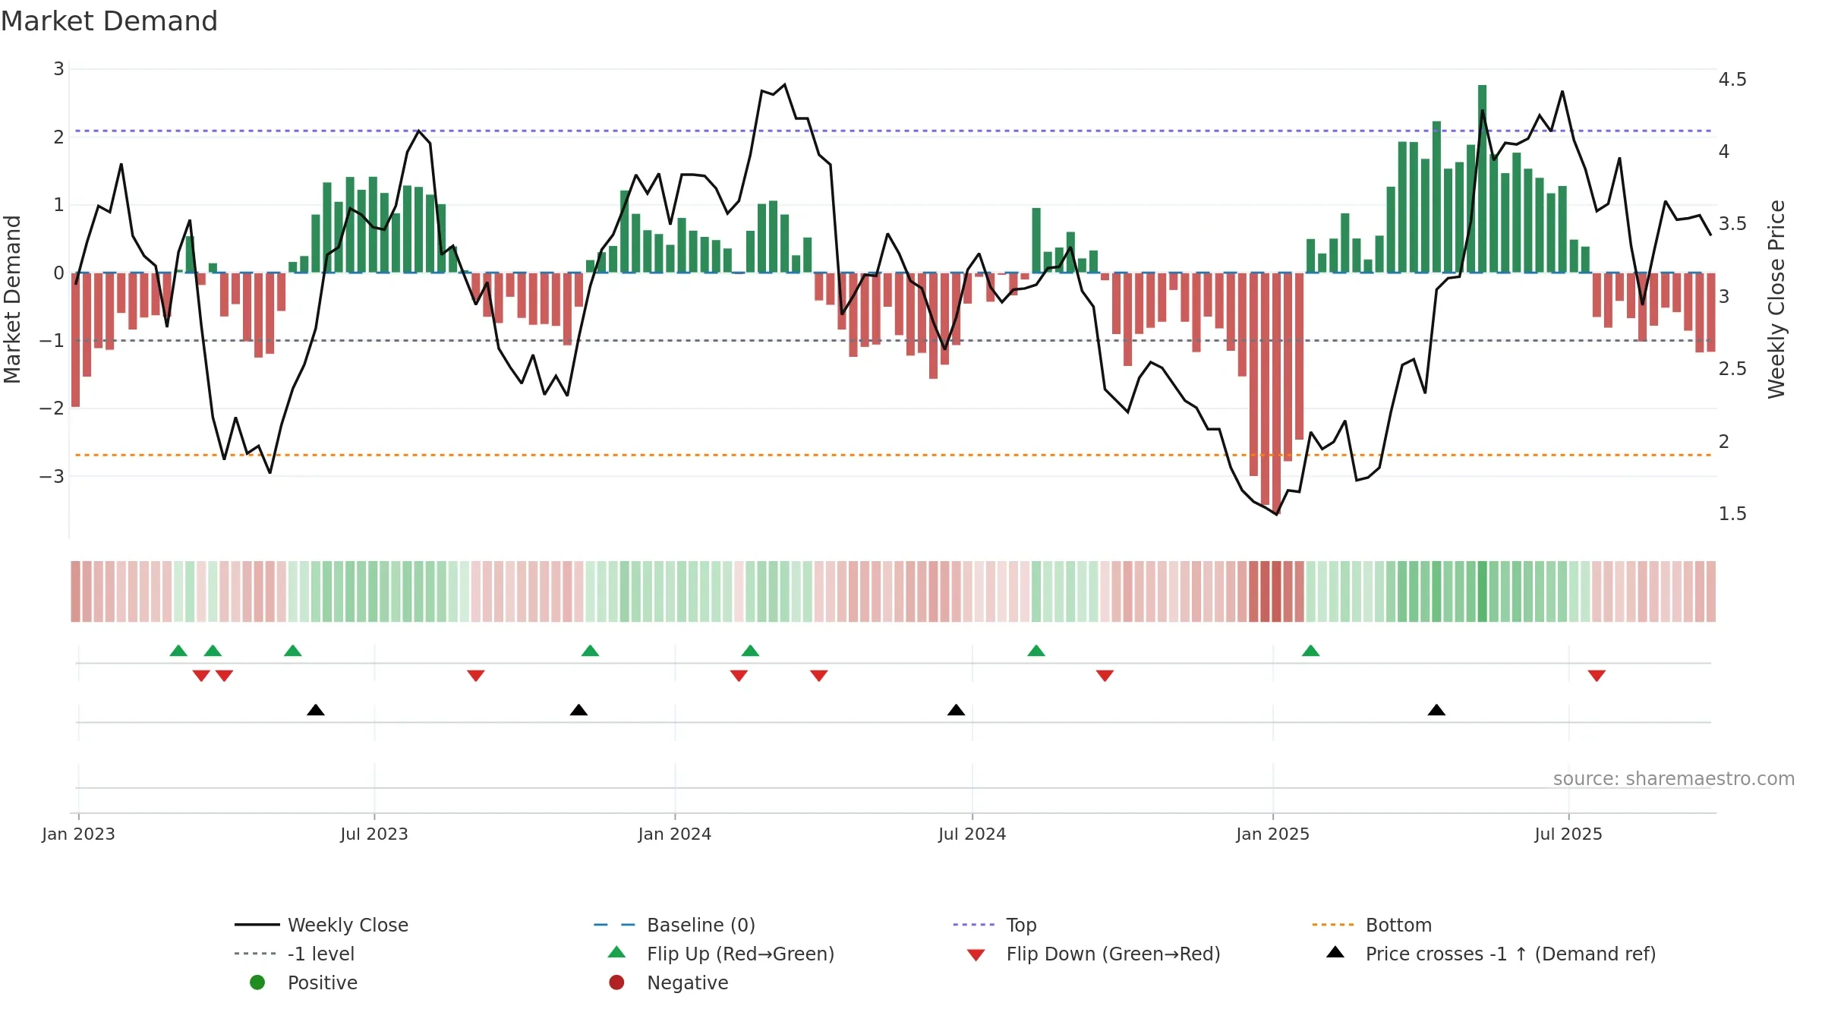Click the tallest green demand bar

click(x=1482, y=178)
